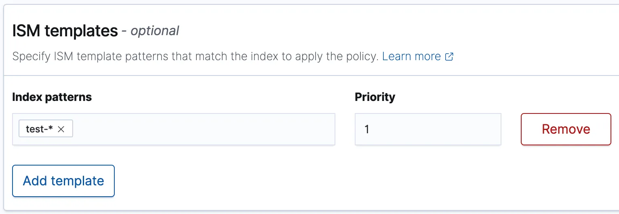Viewport: 619px width, 214px height.
Task: Click the asterisk in the test-* chip
Action: (x=51, y=128)
